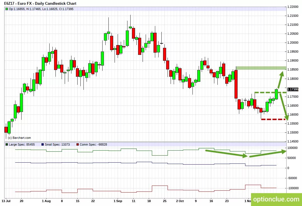Click the '11' September date label
Screen dimensions: 302x206
(134, 201)
